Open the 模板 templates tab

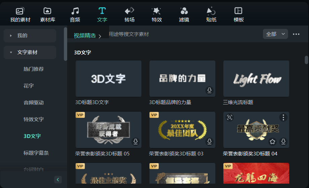point(238,15)
